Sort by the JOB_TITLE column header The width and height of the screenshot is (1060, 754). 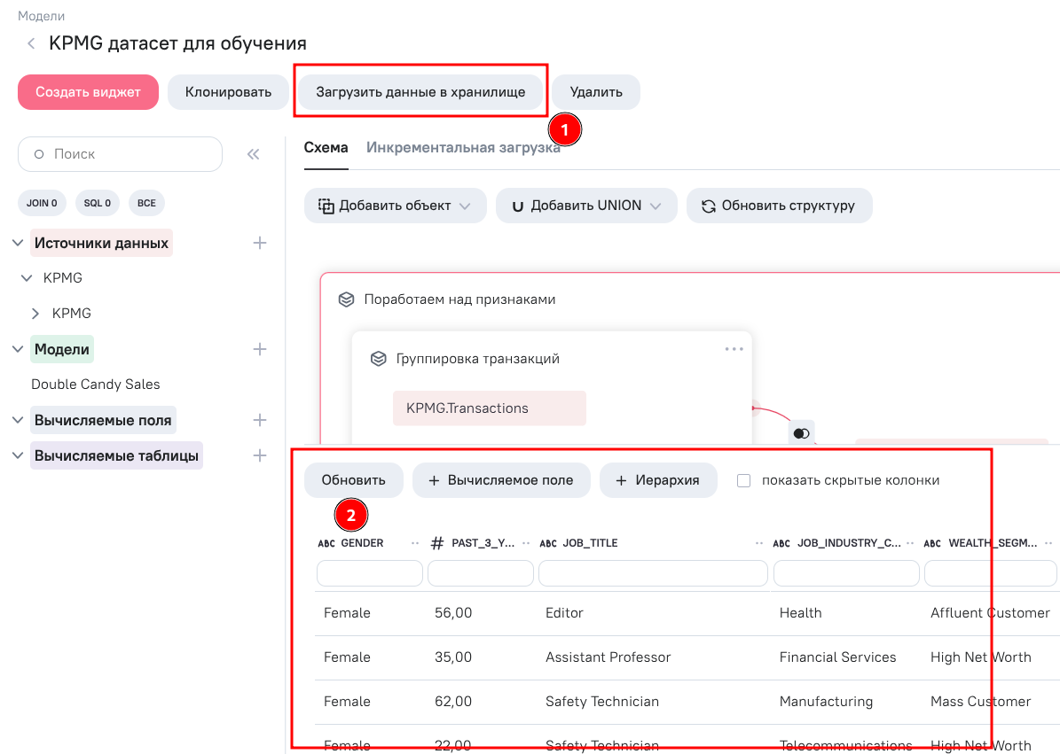(x=590, y=543)
